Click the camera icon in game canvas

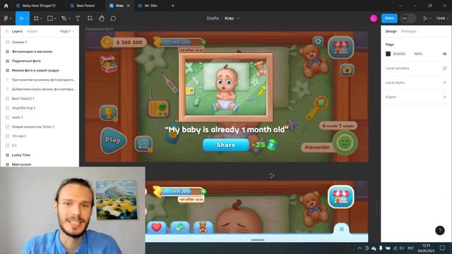click(347, 70)
